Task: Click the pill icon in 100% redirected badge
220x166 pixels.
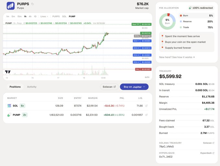Action: tap(190, 8)
